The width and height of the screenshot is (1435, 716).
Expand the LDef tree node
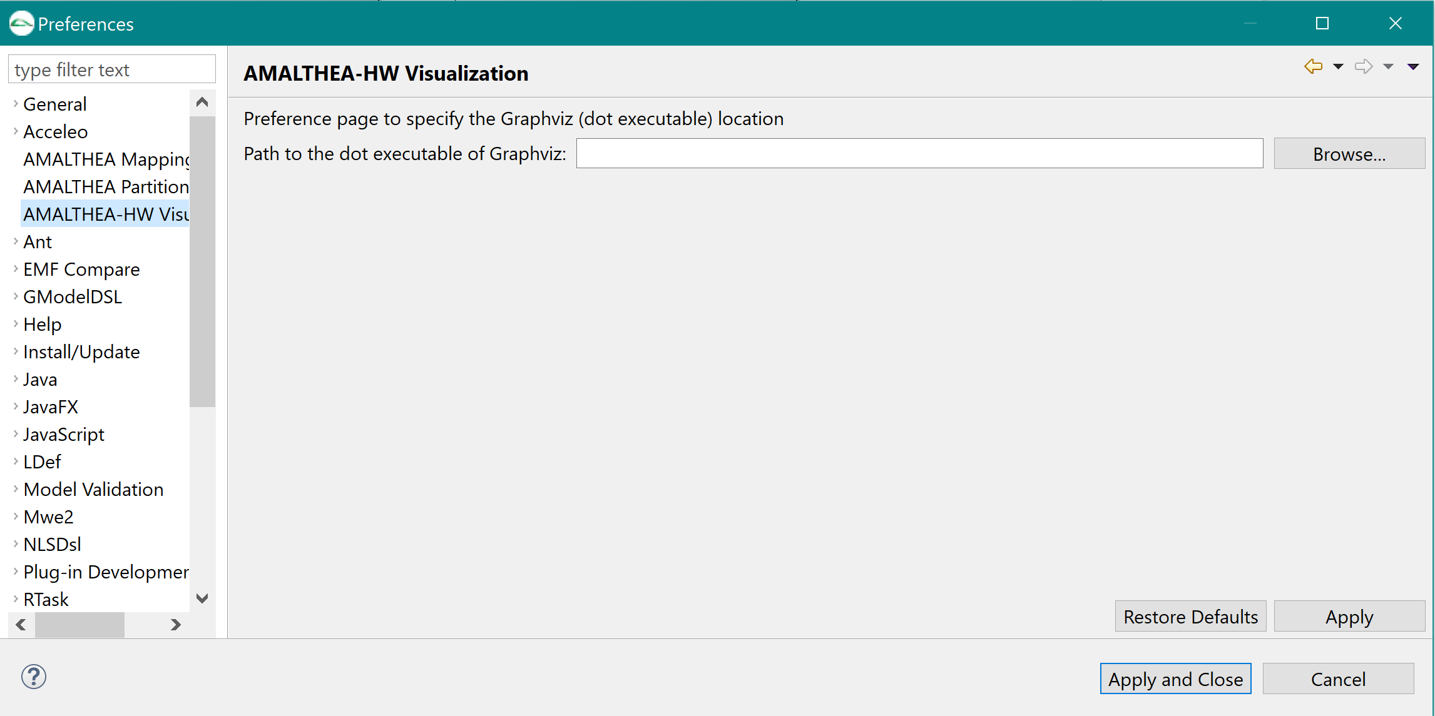click(x=16, y=461)
